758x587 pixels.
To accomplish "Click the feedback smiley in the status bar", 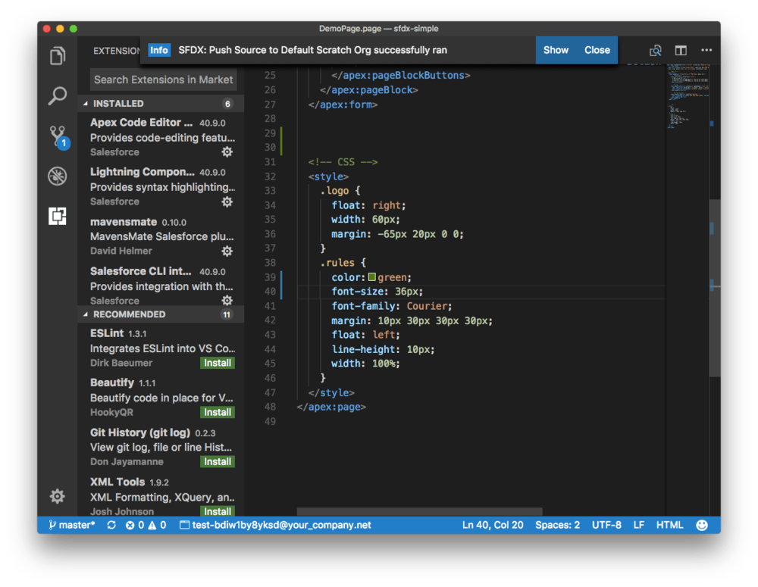I will click(702, 525).
